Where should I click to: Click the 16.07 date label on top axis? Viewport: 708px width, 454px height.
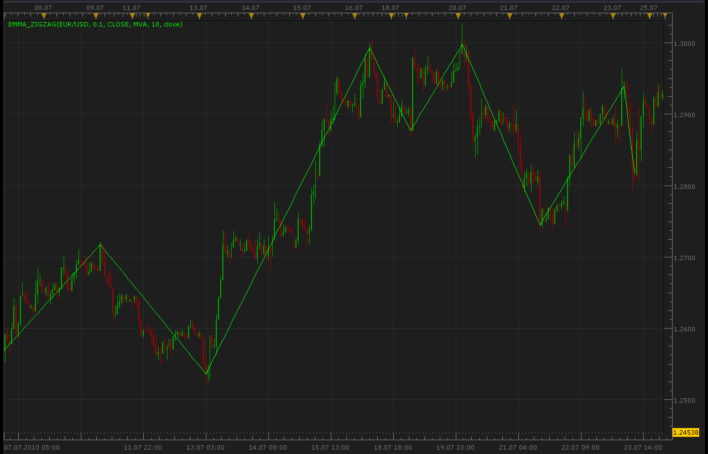pos(354,8)
